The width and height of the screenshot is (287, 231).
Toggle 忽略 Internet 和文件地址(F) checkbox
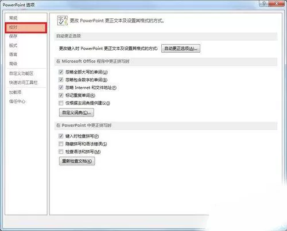[x=61, y=88]
